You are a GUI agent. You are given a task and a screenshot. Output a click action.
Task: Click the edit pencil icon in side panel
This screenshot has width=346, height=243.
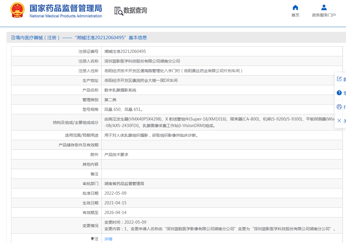pyautogui.click(x=339, y=79)
